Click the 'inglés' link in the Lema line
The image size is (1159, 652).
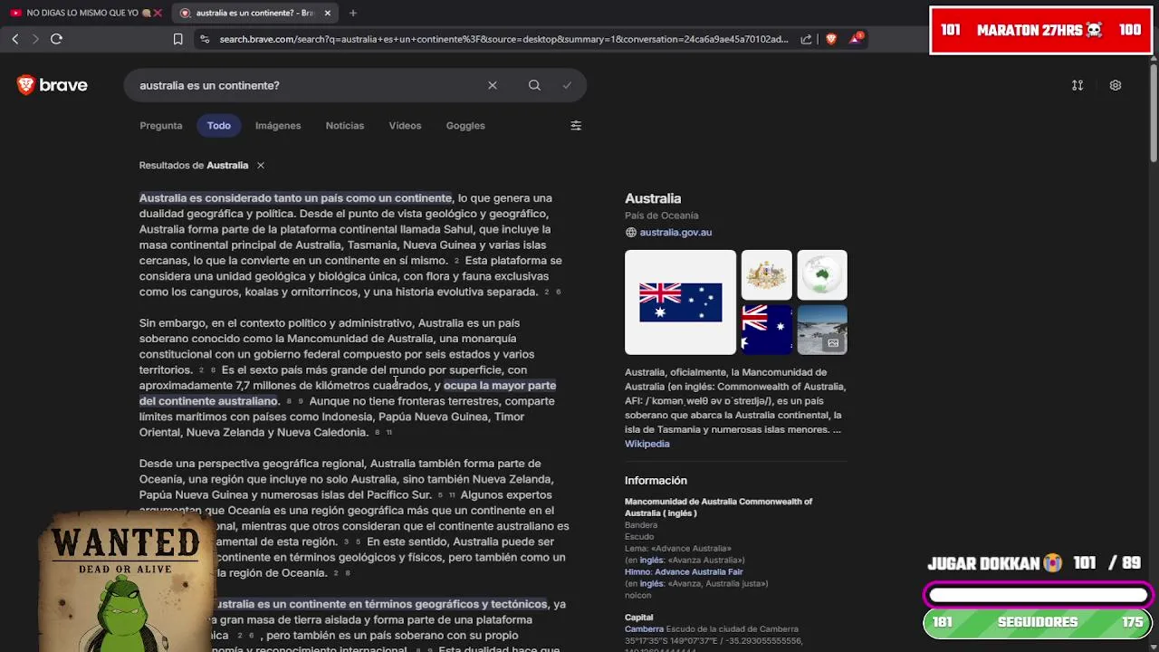click(x=651, y=561)
